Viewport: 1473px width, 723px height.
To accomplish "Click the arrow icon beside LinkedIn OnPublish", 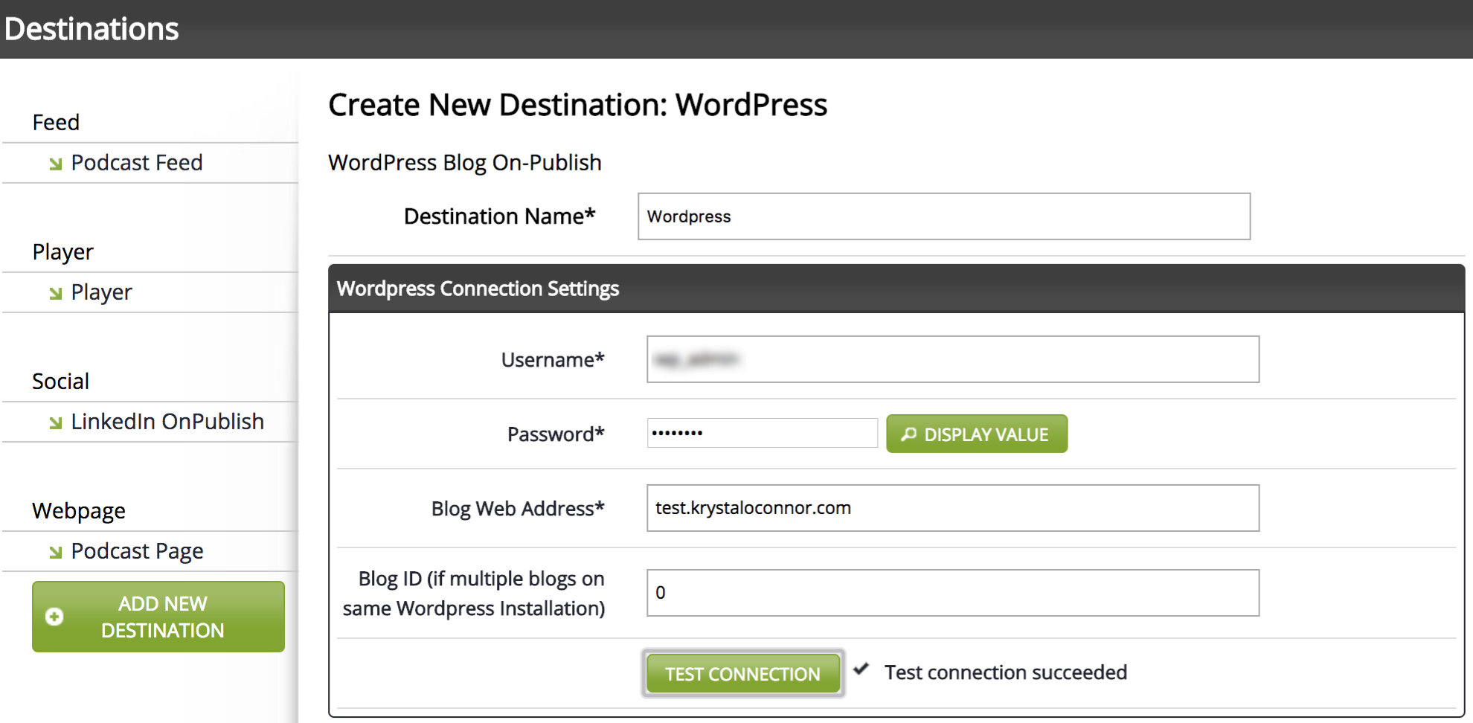I will (x=56, y=423).
